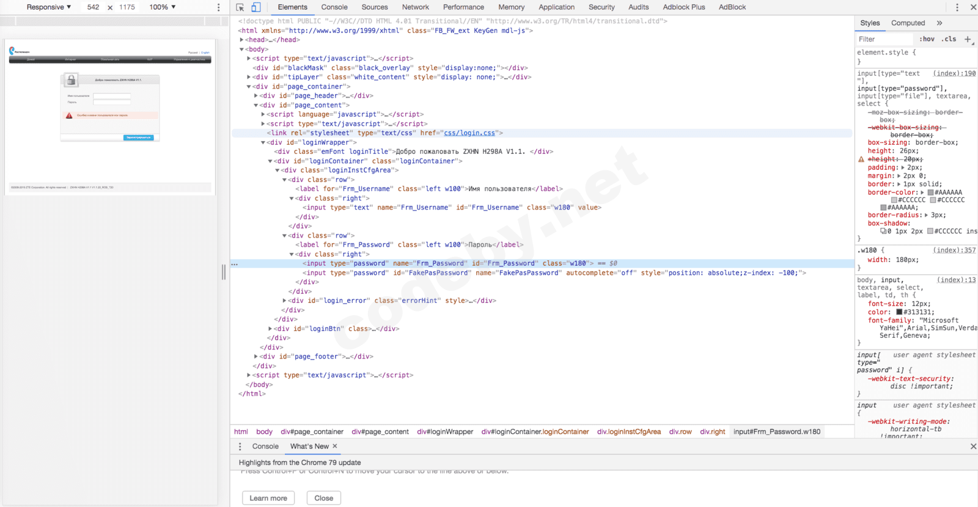Switch to the Performance tab

[x=463, y=7]
